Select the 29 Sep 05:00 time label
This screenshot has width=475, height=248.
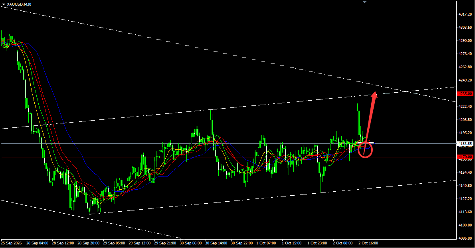[114, 243]
